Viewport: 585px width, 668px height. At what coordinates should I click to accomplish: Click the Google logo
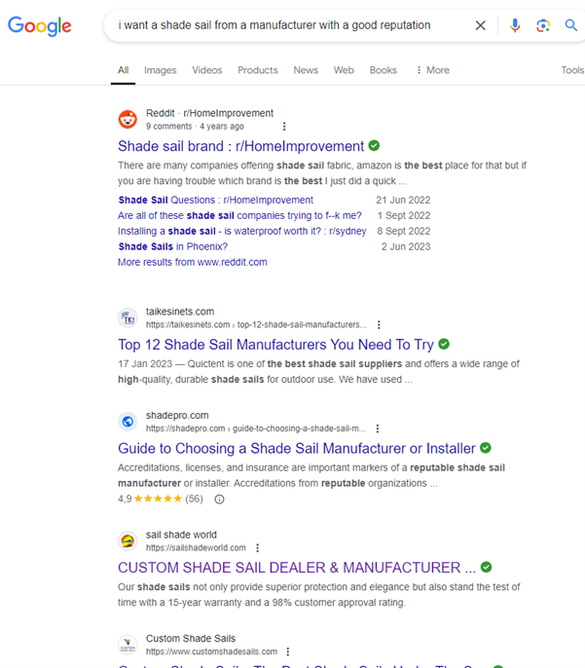point(40,26)
